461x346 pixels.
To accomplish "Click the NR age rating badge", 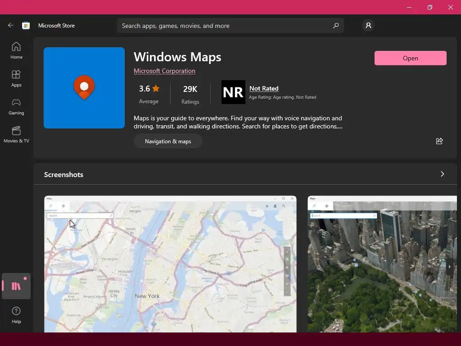I will (233, 92).
